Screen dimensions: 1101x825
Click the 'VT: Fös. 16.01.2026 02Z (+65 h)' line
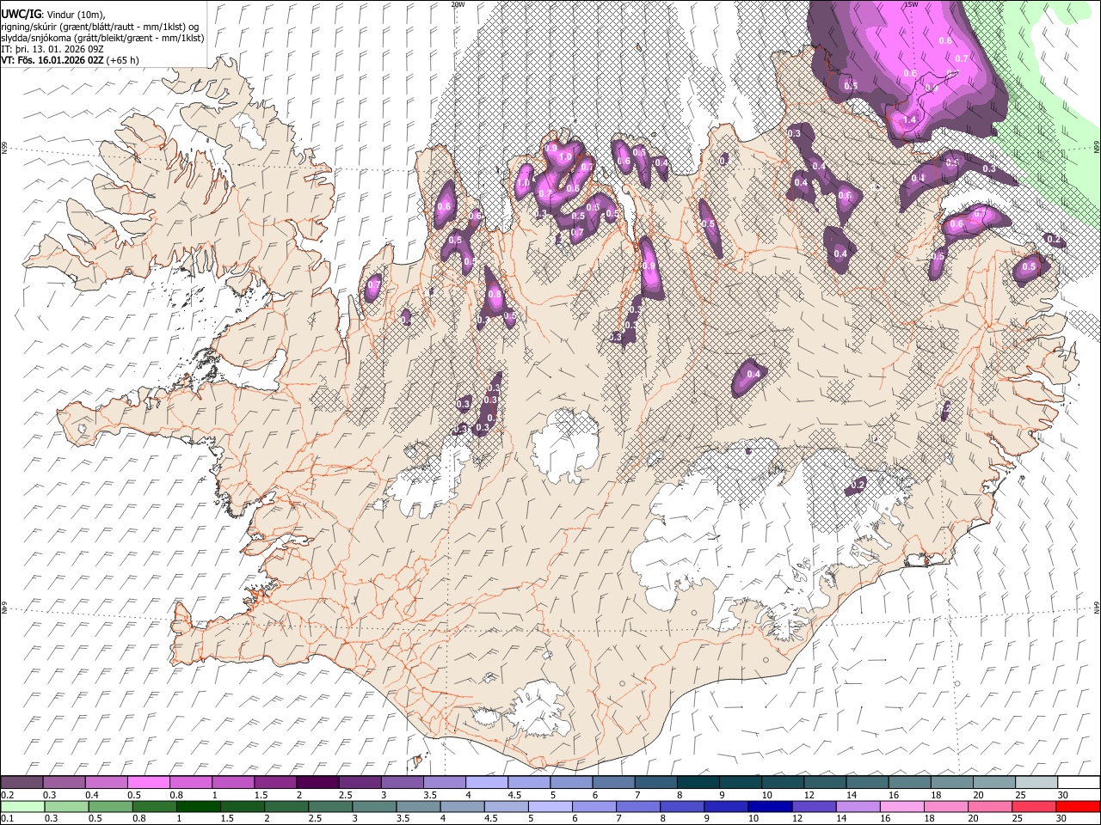coord(70,60)
